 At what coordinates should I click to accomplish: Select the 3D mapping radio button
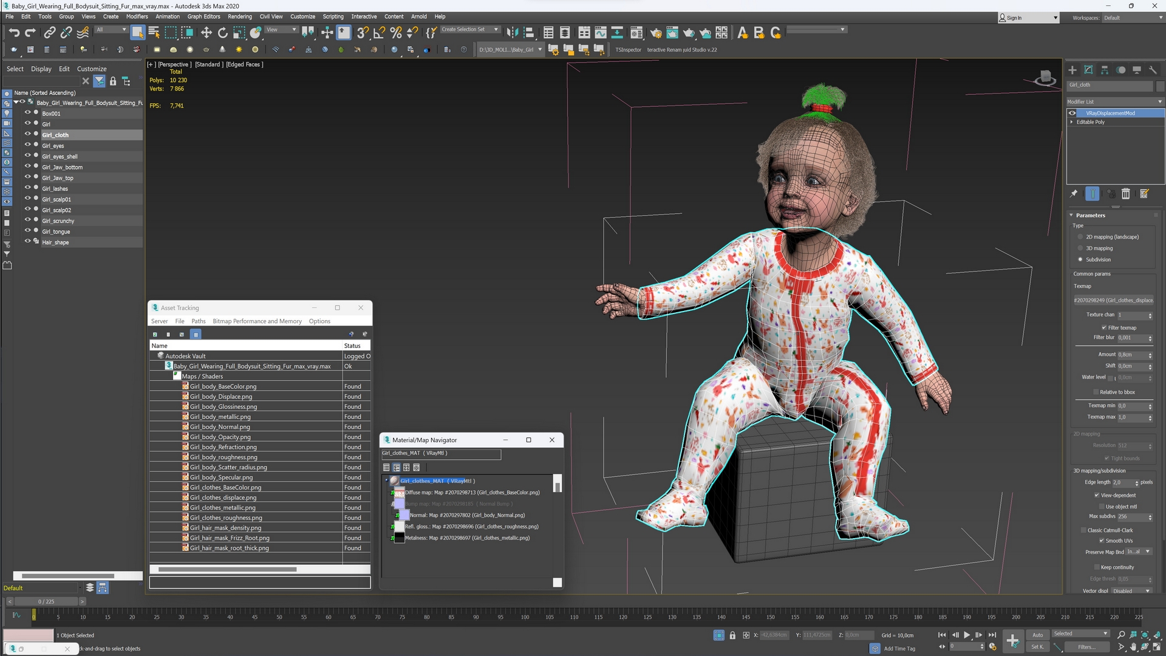1080,248
